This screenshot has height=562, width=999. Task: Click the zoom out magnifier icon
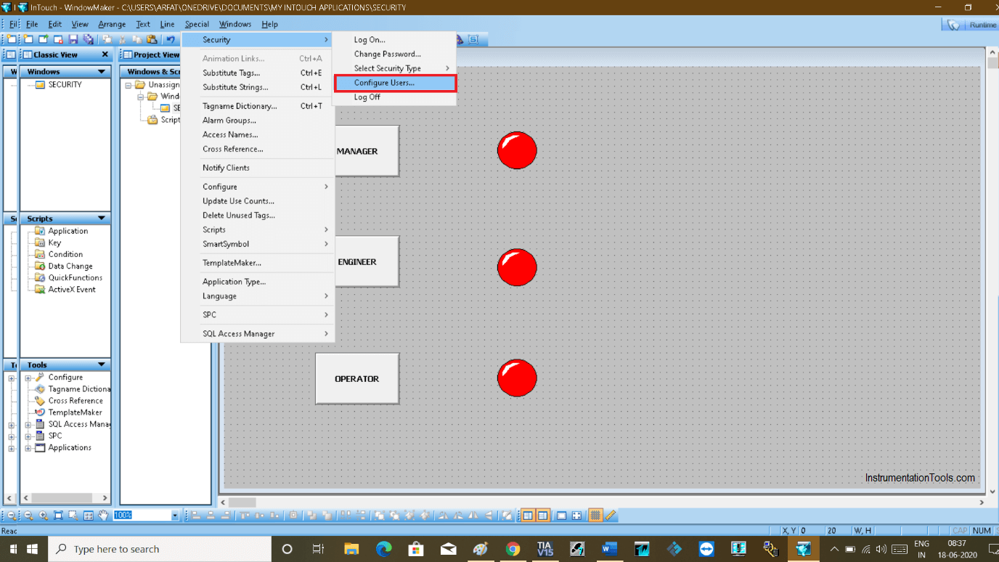tap(29, 516)
